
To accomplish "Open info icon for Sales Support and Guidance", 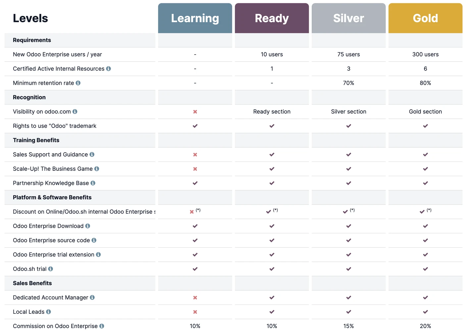I will tap(92, 154).
